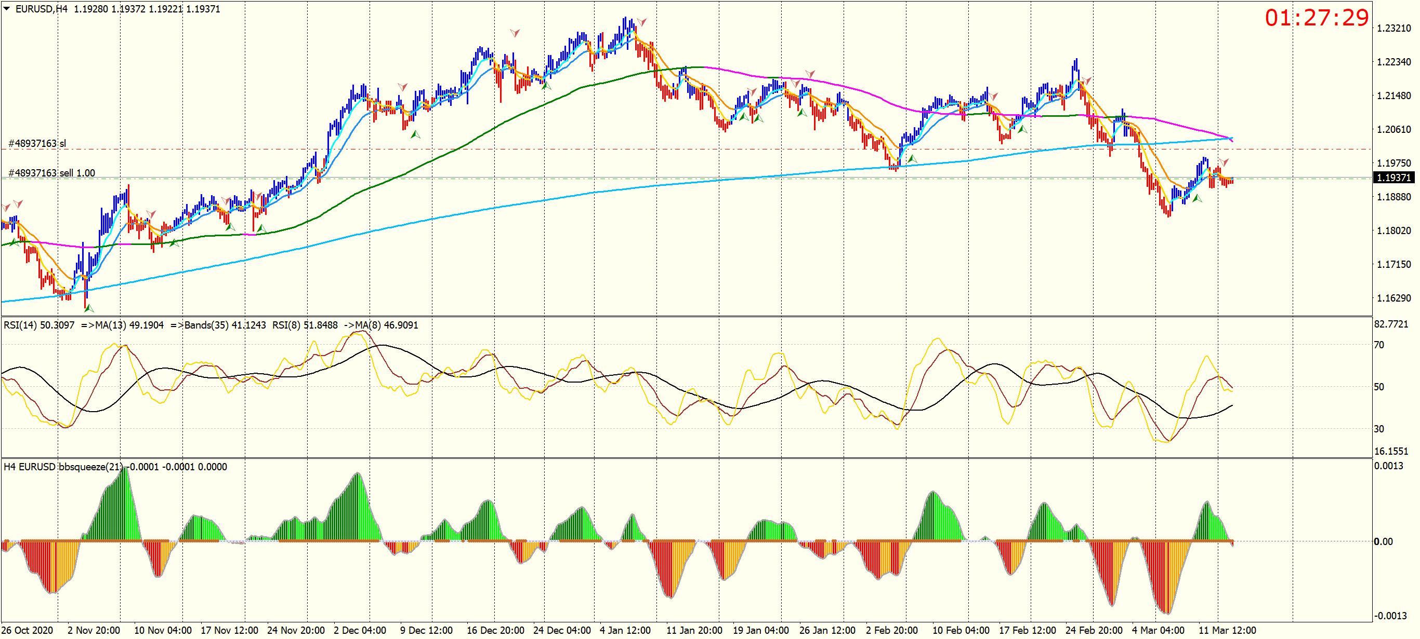Image resolution: width=1420 pixels, height=639 pixels.
Task: Click the red candle countdown timer 01:27:29
Action: [x=1316, y=18]
